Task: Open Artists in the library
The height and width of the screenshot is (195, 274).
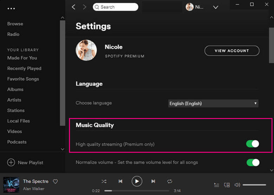Action: (14, 100)
